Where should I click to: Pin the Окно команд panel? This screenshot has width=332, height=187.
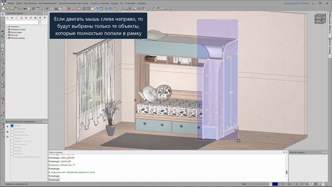pyautogui.click(x=284, y=152)
